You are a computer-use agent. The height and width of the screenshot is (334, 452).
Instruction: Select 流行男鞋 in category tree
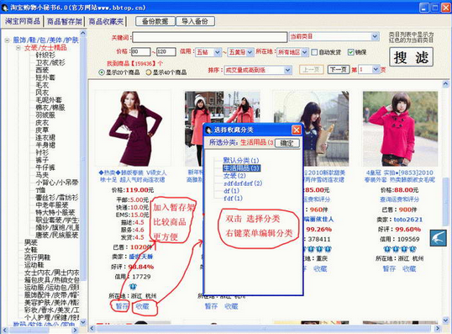coord(37,257)
